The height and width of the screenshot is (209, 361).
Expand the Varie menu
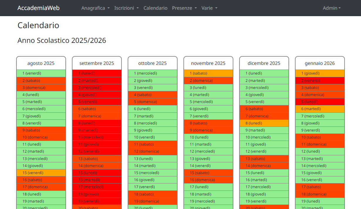coord(209,8)
